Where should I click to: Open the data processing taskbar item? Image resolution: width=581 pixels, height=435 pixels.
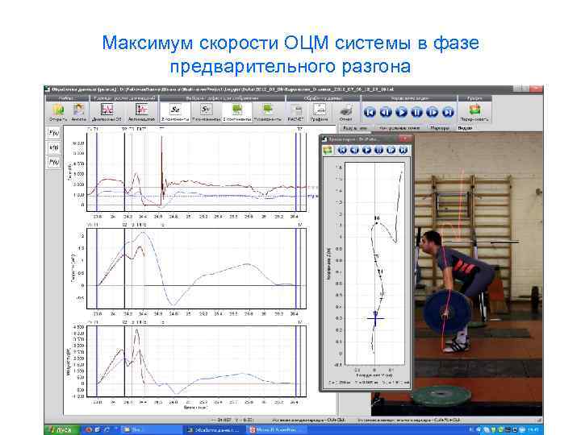click(213, 430)
